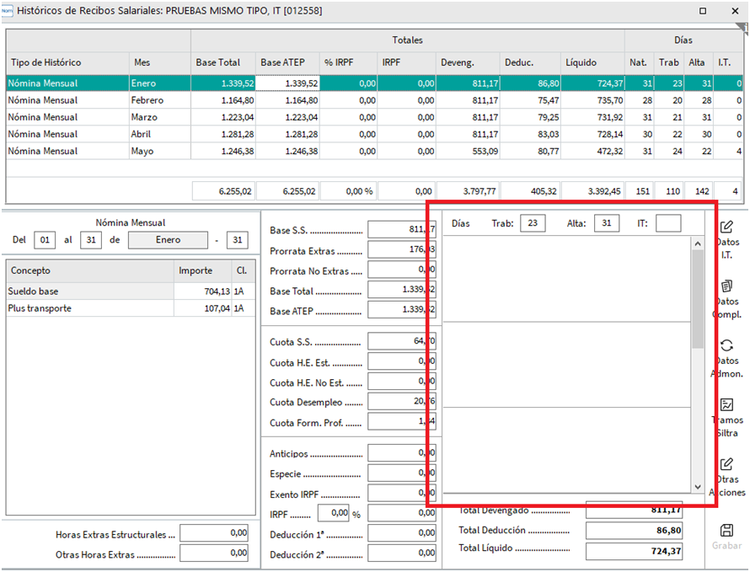Viewport: 750px width, 572px height.
Task: Open the Otras Acciones icon
Action: coord(726,464)
